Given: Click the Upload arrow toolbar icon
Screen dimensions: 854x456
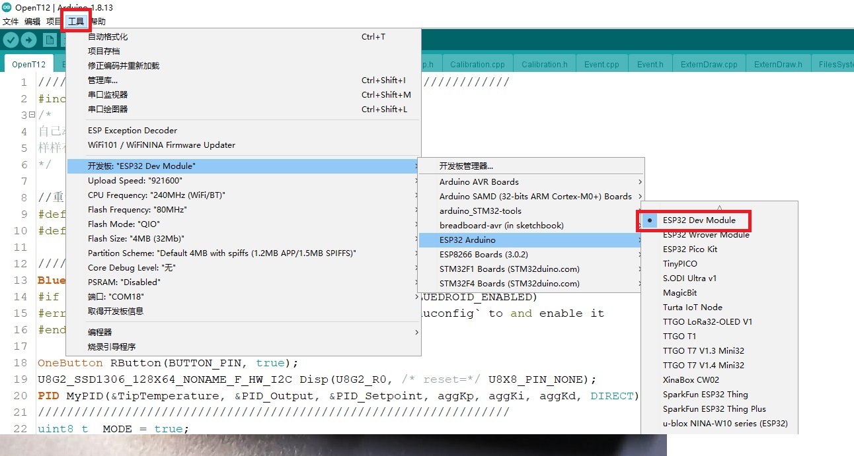Looking at the screenshot, I should [28, 40].
